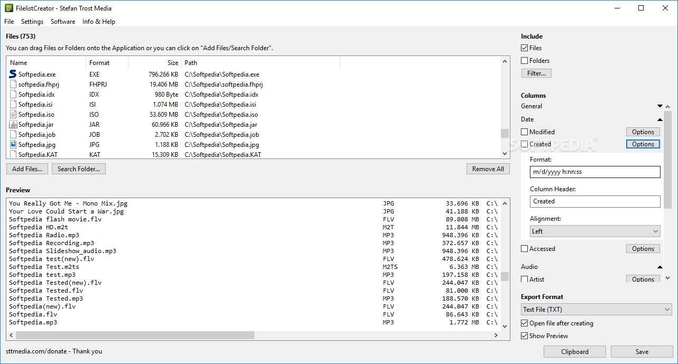Click the preview horizontal scrollbar thumb
Viewport: 678px width, 364px height.
(x=135, y=335)
